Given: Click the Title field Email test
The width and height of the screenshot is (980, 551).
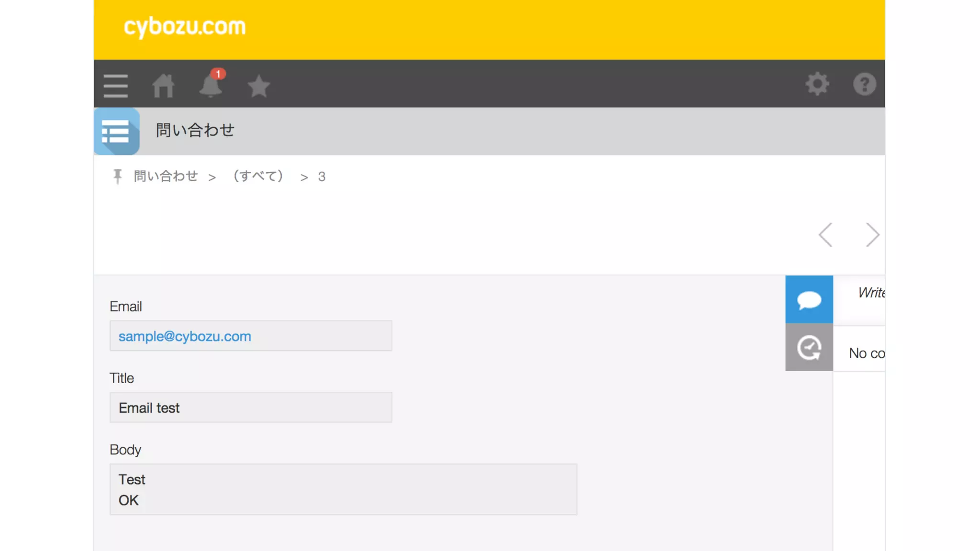Looking at the screenshot, I should (250, 408).
